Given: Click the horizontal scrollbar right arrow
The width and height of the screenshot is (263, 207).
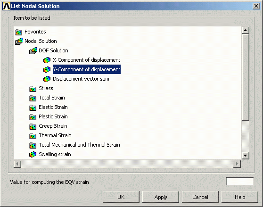Looking at the screenshot, I should click(237, 164).
